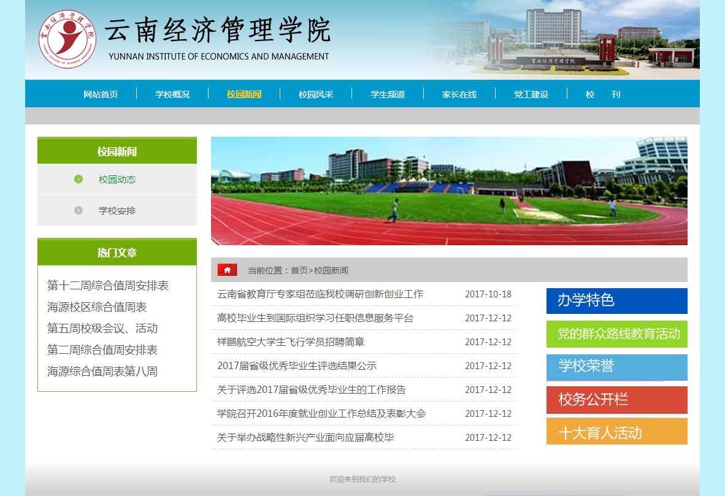725x496 pixels.
Task: Click green arrow icon beside 校园动态
Action: pos(79,179)
